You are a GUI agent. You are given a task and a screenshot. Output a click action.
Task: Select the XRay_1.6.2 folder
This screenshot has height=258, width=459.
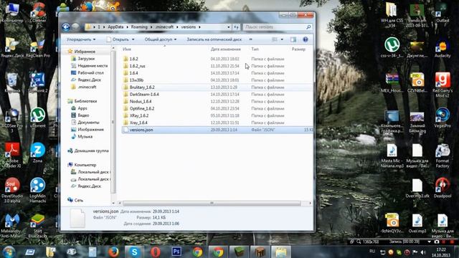(139, 115)
